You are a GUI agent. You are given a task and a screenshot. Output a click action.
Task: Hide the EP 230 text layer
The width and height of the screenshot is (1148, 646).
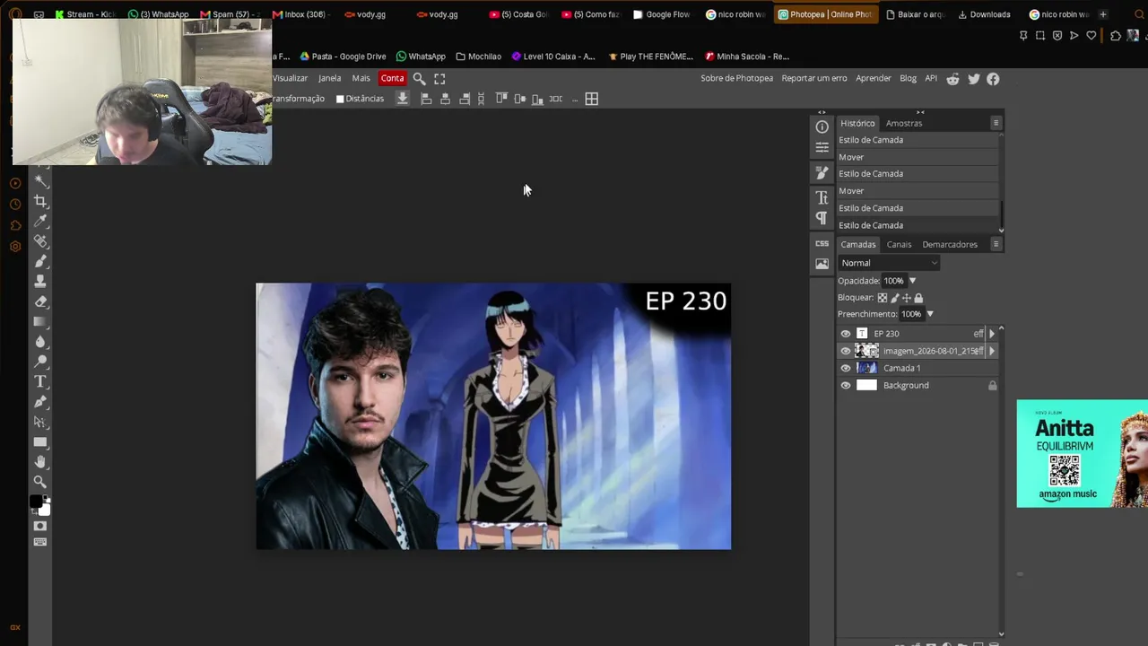tap(846, 334)
